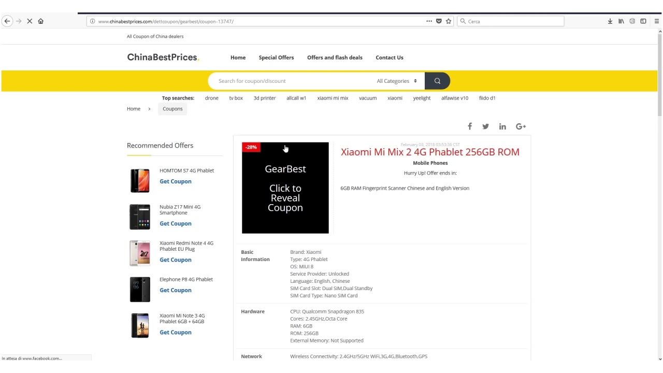This screenshot has height=373, width=663.
Task: Click the magnifier search button
Action: (437, 81)
